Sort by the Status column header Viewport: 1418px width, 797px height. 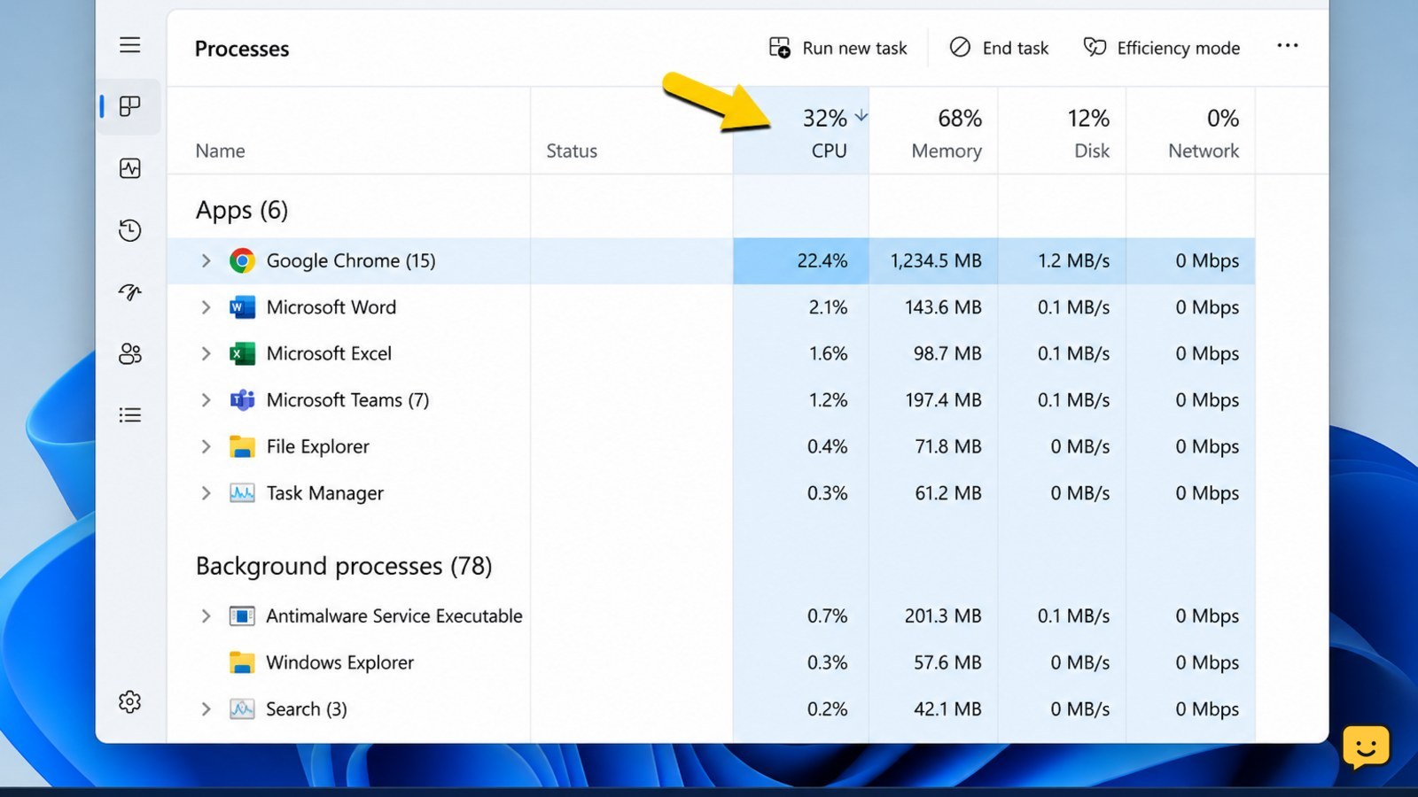(632, 131)
